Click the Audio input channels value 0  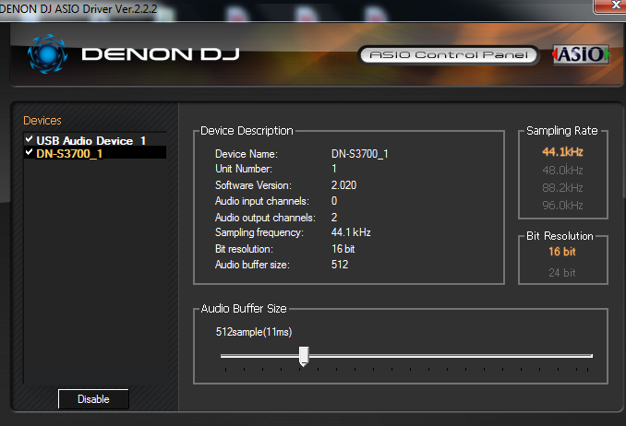(334, 201)
